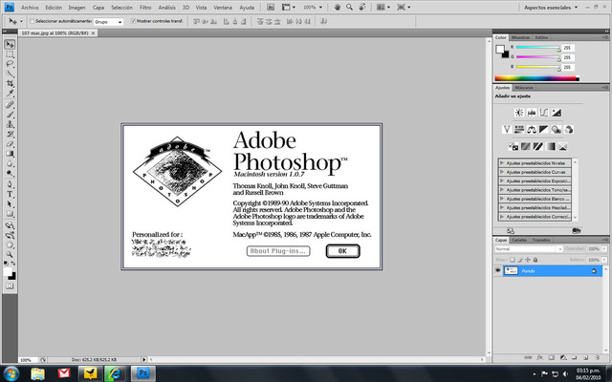Select the Move tool in the toolbox
This screenshot has height=382, width=612.
click(10, 45)
